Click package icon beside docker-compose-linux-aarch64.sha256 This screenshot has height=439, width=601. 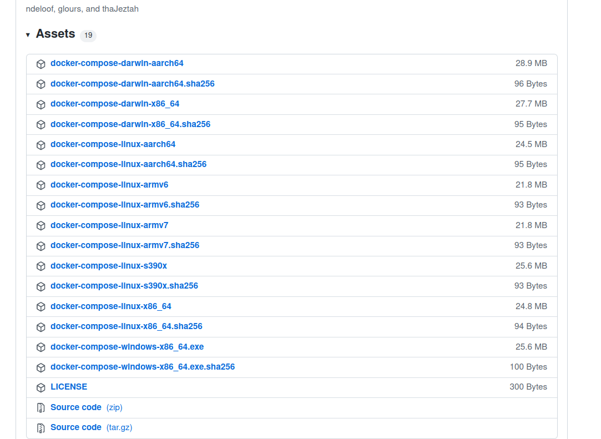pos(41,165)
